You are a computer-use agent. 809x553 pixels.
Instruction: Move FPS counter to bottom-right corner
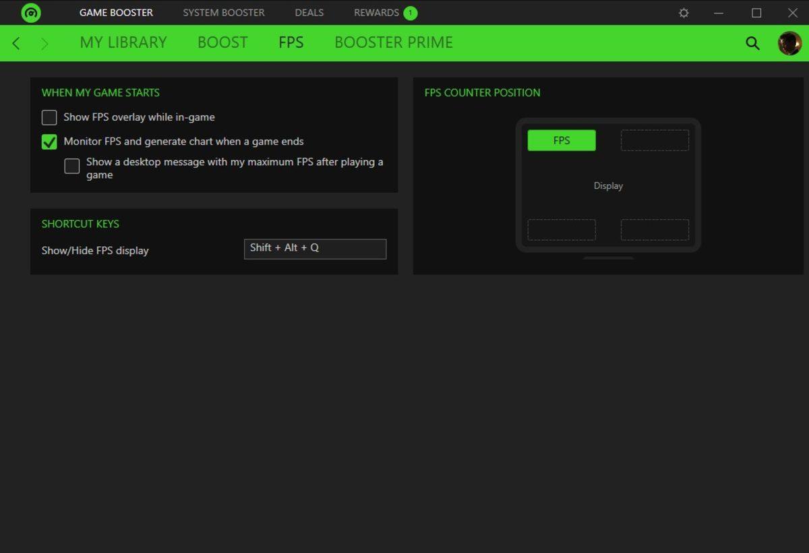point(654,229)
